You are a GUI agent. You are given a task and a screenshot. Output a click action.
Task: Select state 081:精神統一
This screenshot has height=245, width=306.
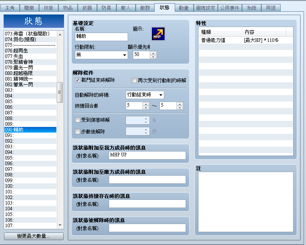click(x=31, y=79)
